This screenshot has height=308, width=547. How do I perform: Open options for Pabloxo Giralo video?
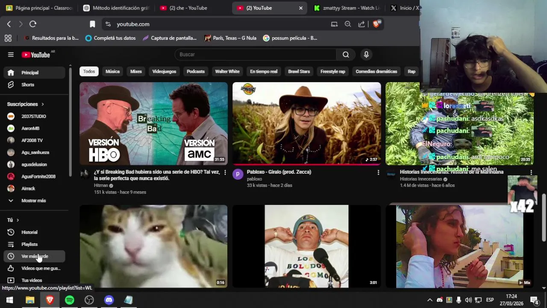coord(378,172)
